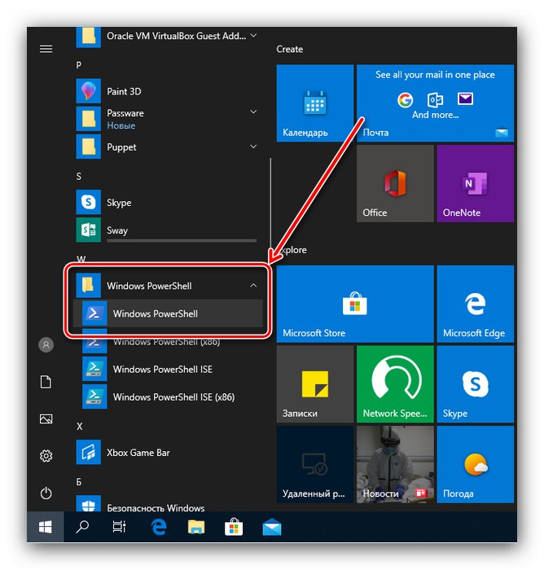Open the Почта mail tile
The width and height of the screenshot is (544, 570).
click(x=435, y=103)
